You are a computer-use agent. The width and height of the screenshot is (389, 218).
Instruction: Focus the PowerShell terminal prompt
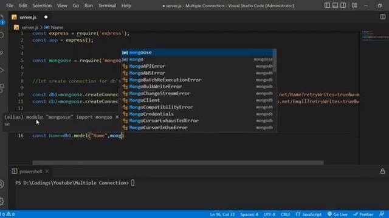(x=74, y=183)
